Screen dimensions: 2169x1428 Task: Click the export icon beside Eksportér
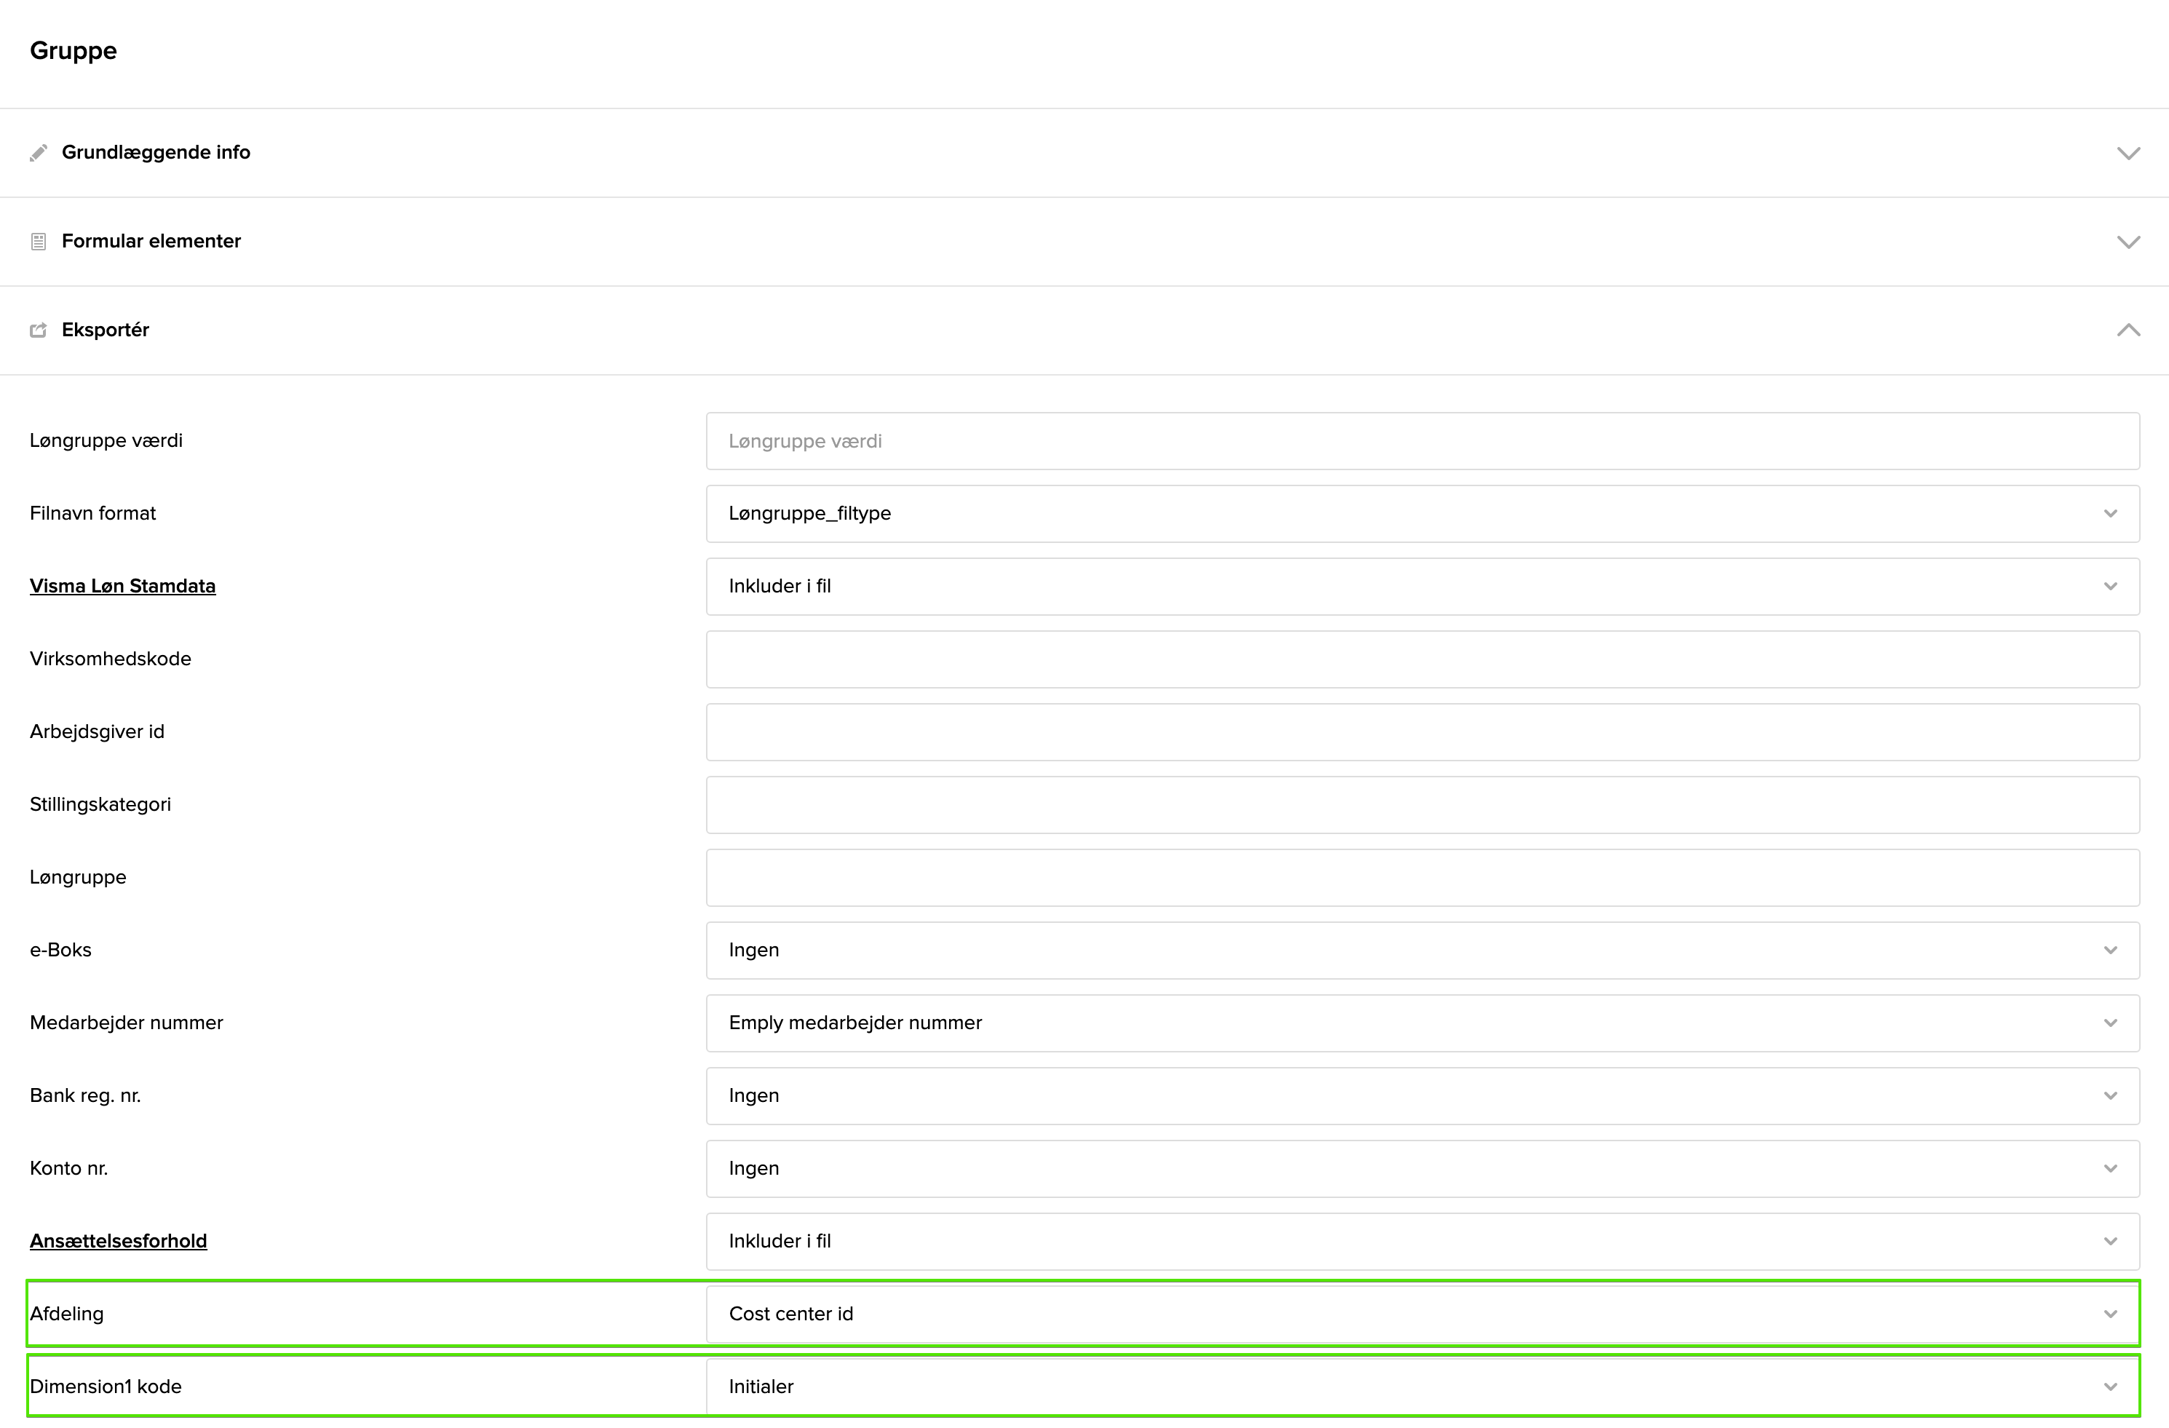click(x=37, y=330)
